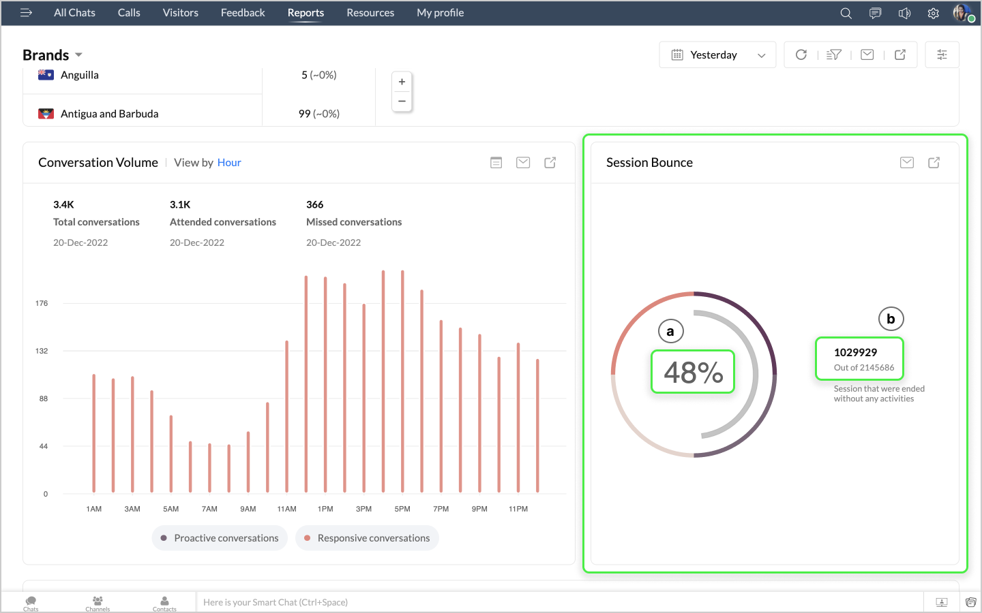Change view by Hour link

229,162
